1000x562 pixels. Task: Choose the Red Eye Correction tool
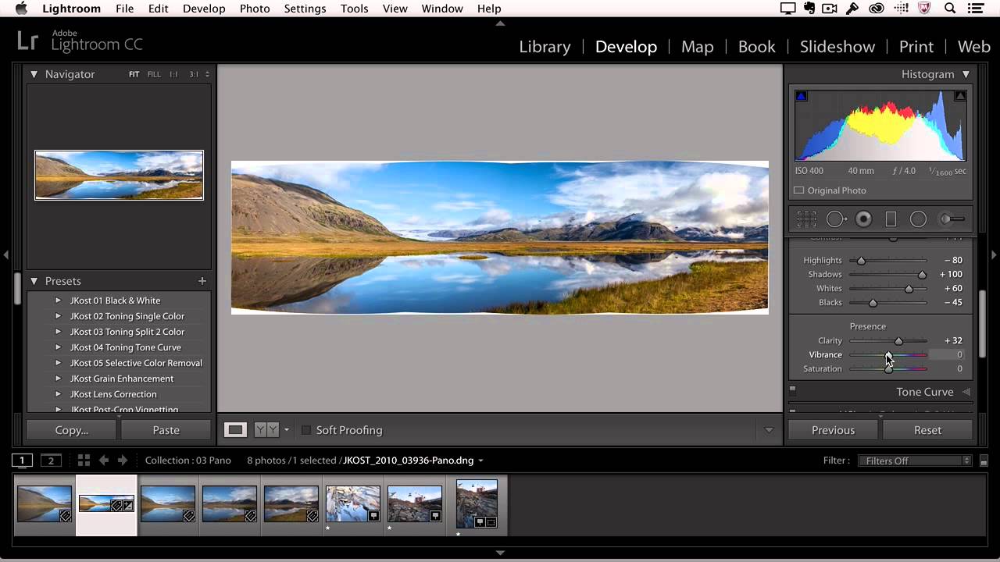tap(863, 219)
